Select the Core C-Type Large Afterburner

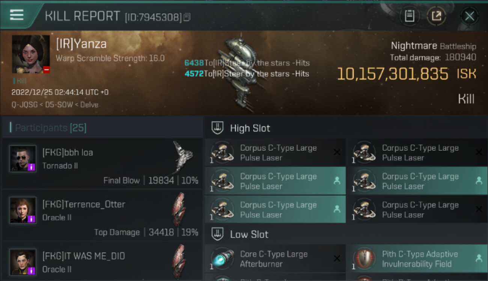point(275,259)
